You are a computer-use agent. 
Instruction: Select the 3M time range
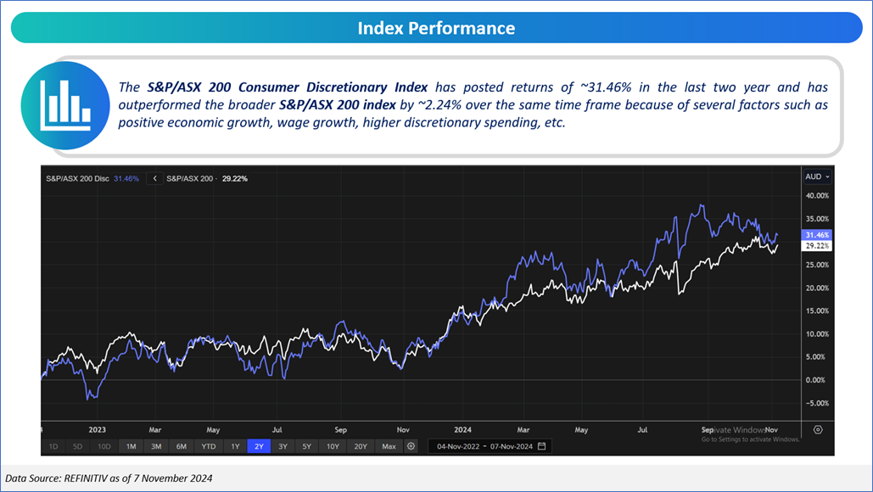click(156, 446)
